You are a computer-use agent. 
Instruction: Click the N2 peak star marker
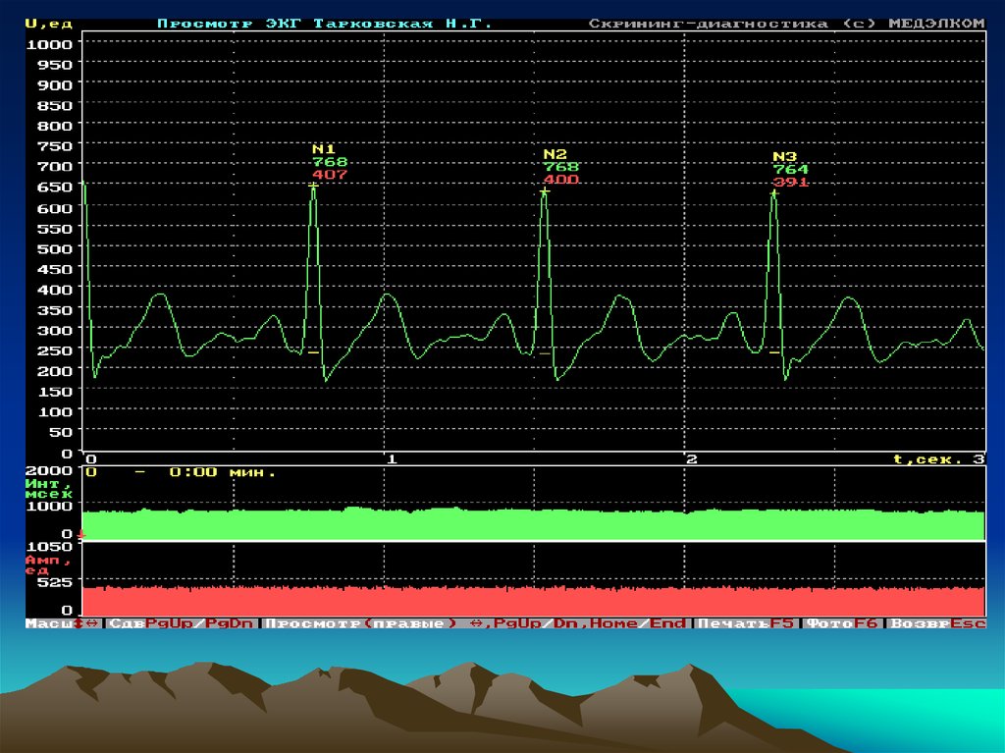tap(545, 191)
